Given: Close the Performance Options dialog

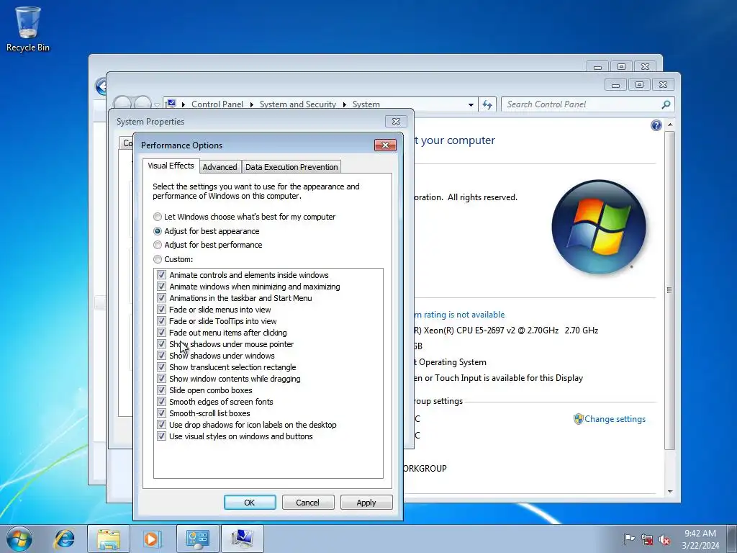Looking at the screenshot, I should [x=386, y=145].
